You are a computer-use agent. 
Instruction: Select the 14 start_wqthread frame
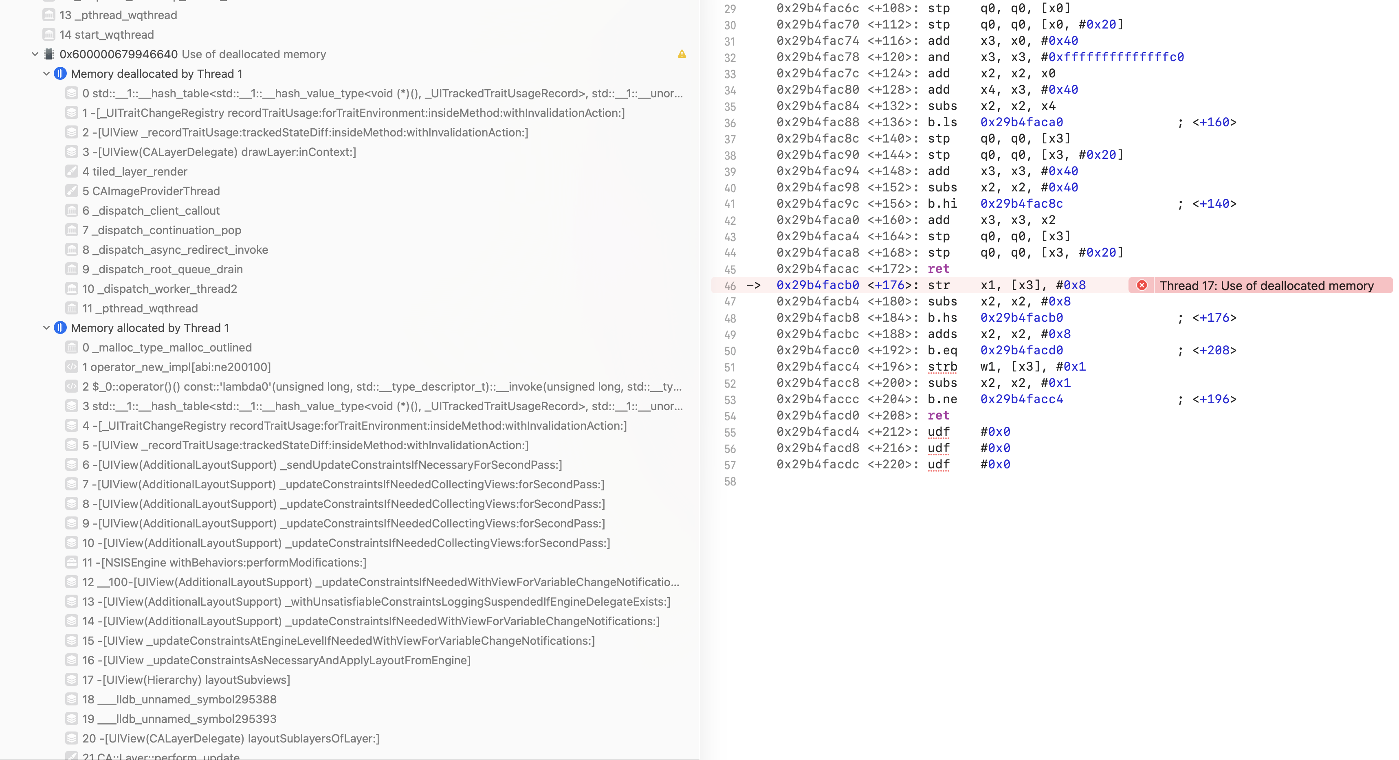[x=106, y=35]
